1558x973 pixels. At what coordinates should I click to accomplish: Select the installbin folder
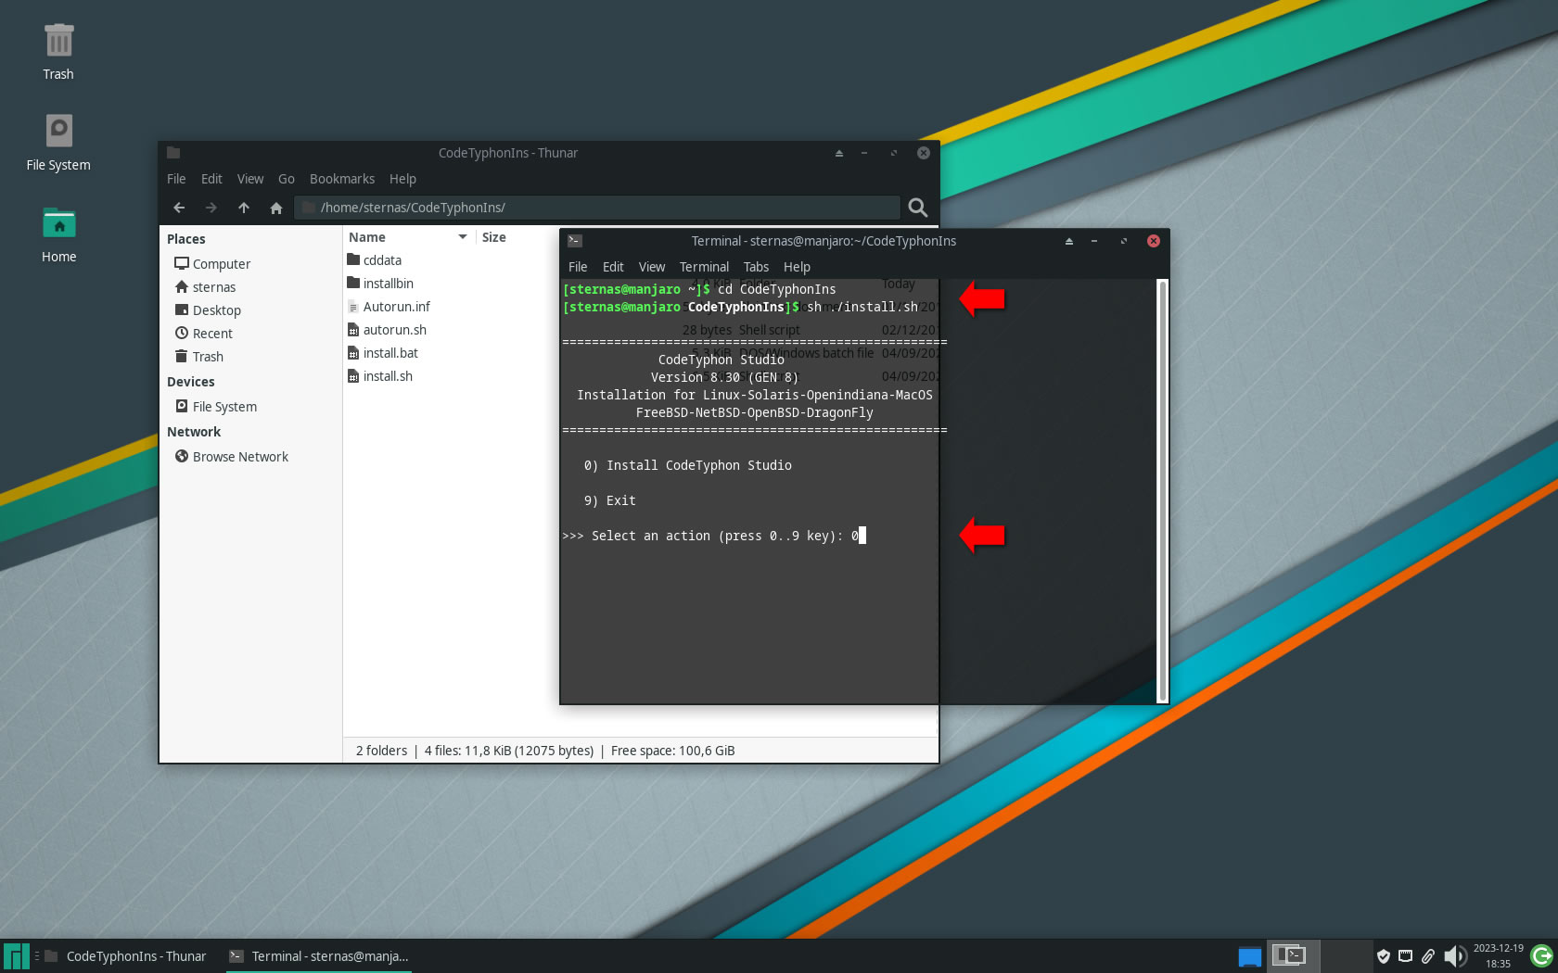pyautogui.click(x=380, y=284)
